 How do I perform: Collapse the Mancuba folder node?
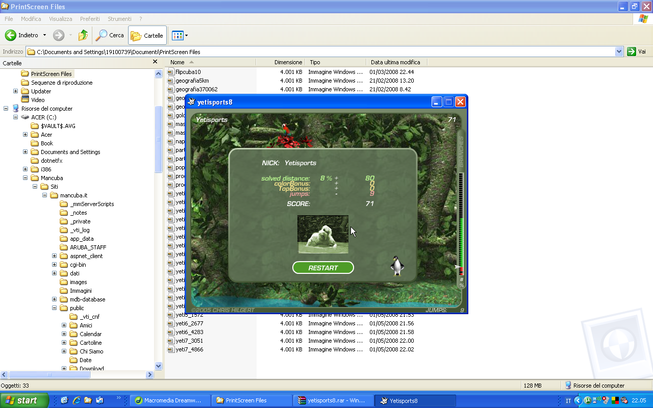pyautogui.click(x=25, y=178)
